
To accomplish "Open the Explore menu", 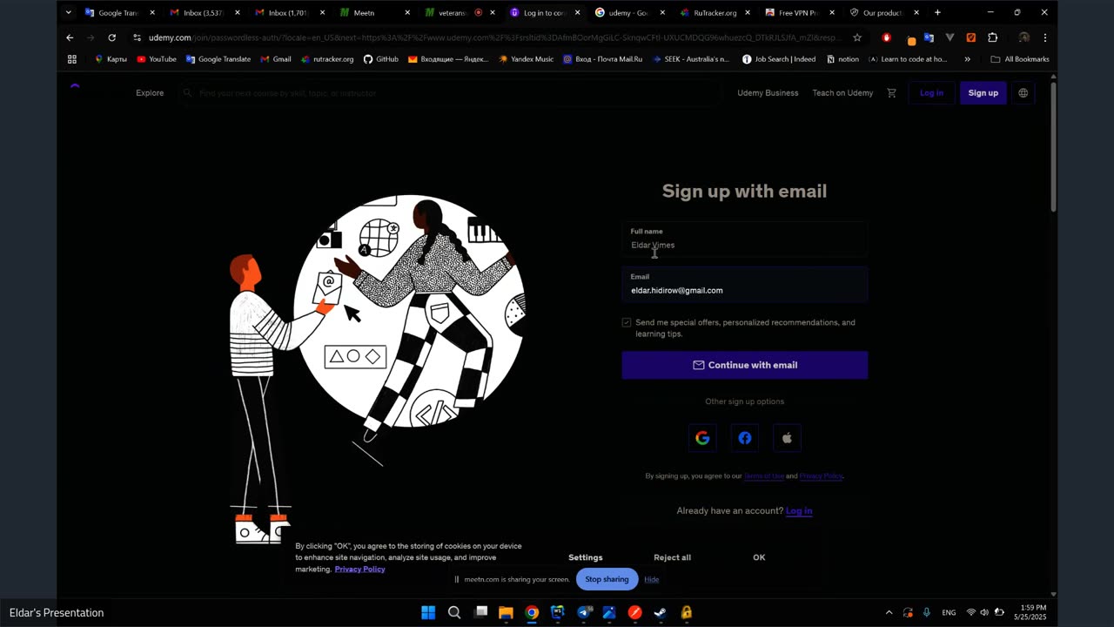I will (150, 93).
